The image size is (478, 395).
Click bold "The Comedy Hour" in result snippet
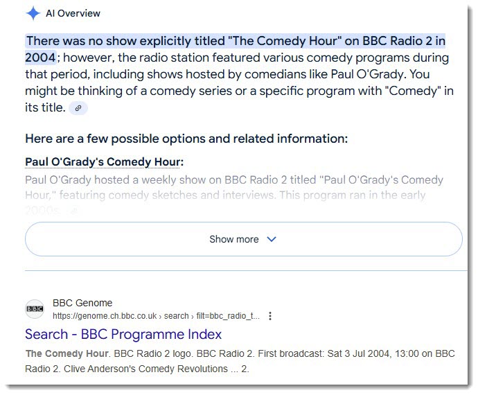(66, 353)
